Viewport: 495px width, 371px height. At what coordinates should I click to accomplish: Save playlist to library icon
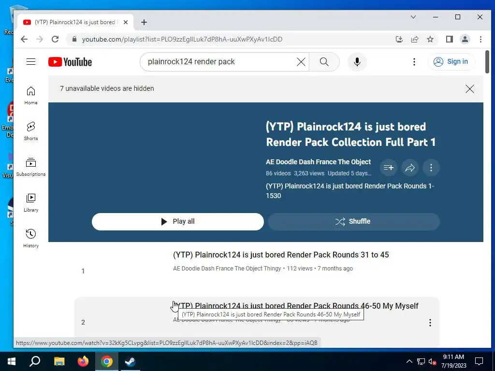[388, 168]
